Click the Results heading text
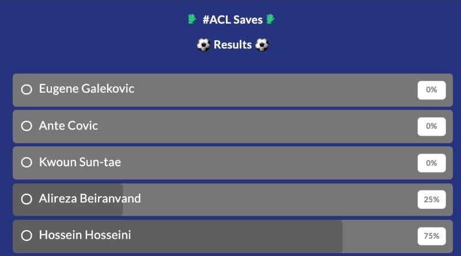This screenshot has height=256, width=461. point(233,45)
